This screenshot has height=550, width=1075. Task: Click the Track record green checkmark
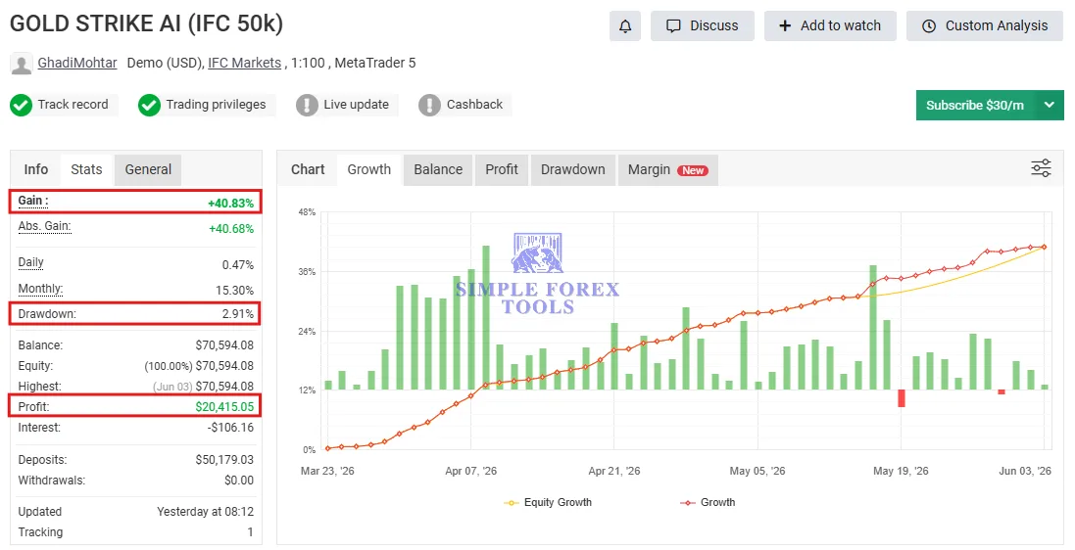coord(22,105)
